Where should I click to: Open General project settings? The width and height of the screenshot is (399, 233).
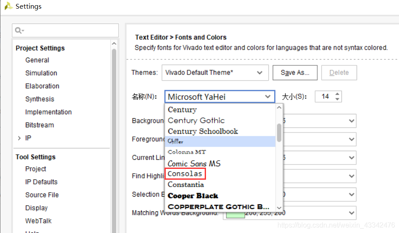point(37,60)
